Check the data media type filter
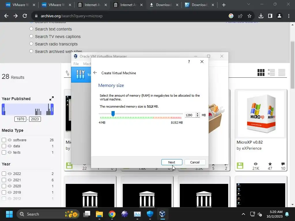The width and height of the screenshot is (295, 221). click(x=4, y=146)
